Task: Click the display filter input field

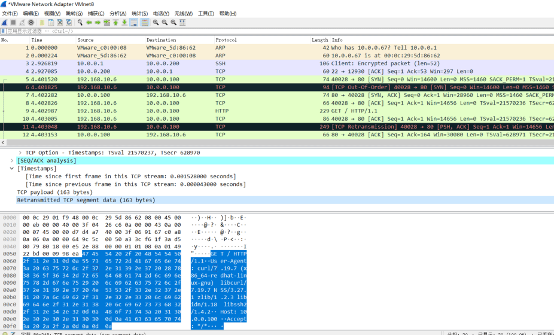Action: (279, 32)
